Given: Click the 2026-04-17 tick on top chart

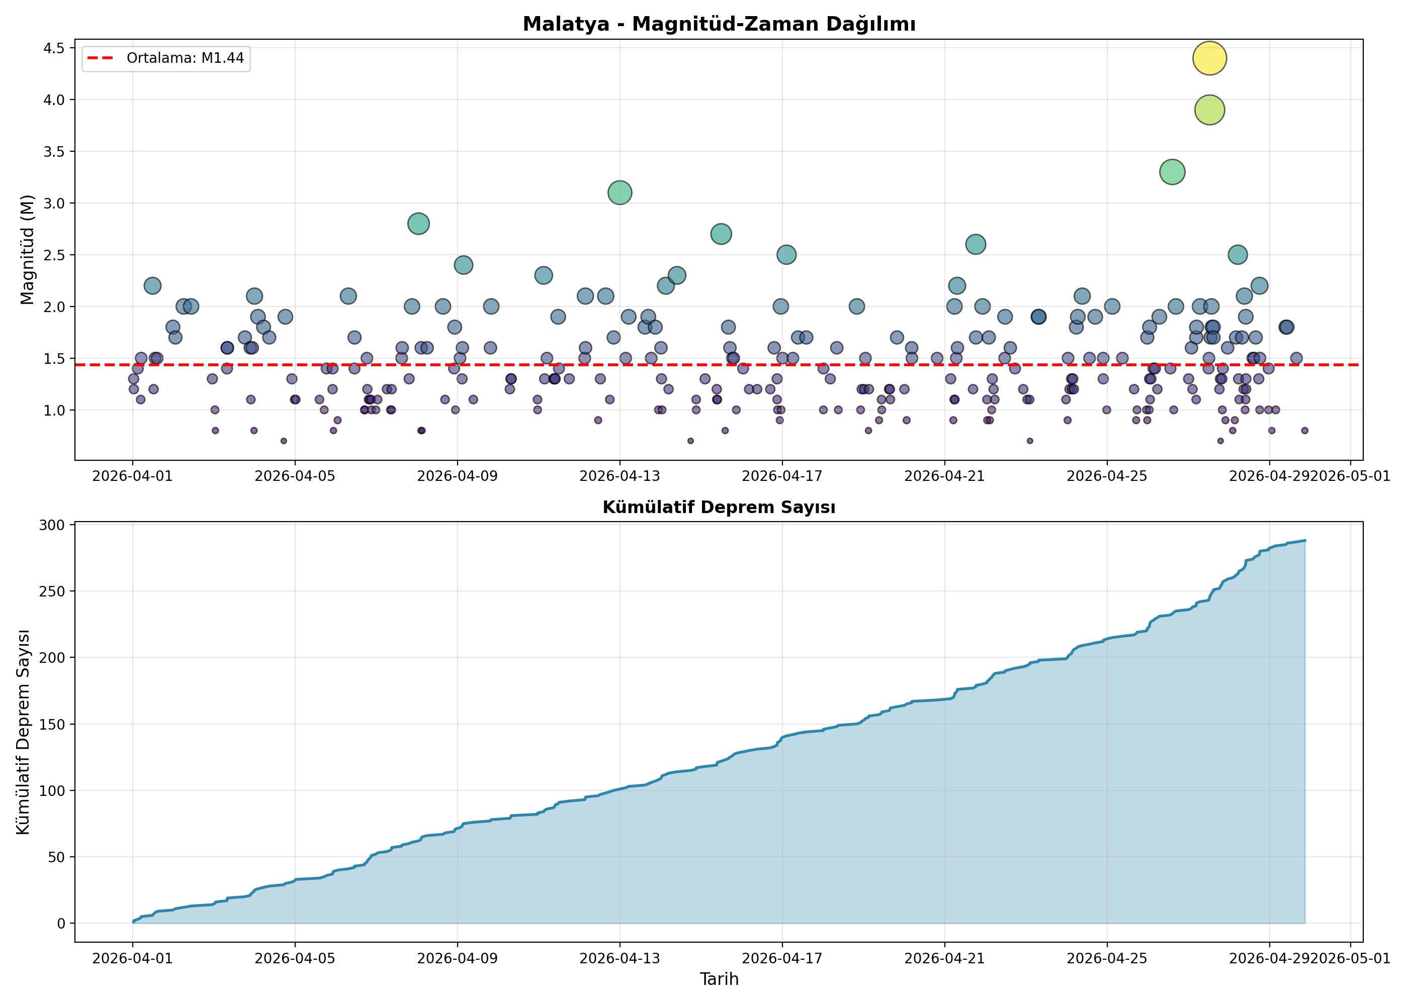Looking at the screenshot, I should click(782, 476).
